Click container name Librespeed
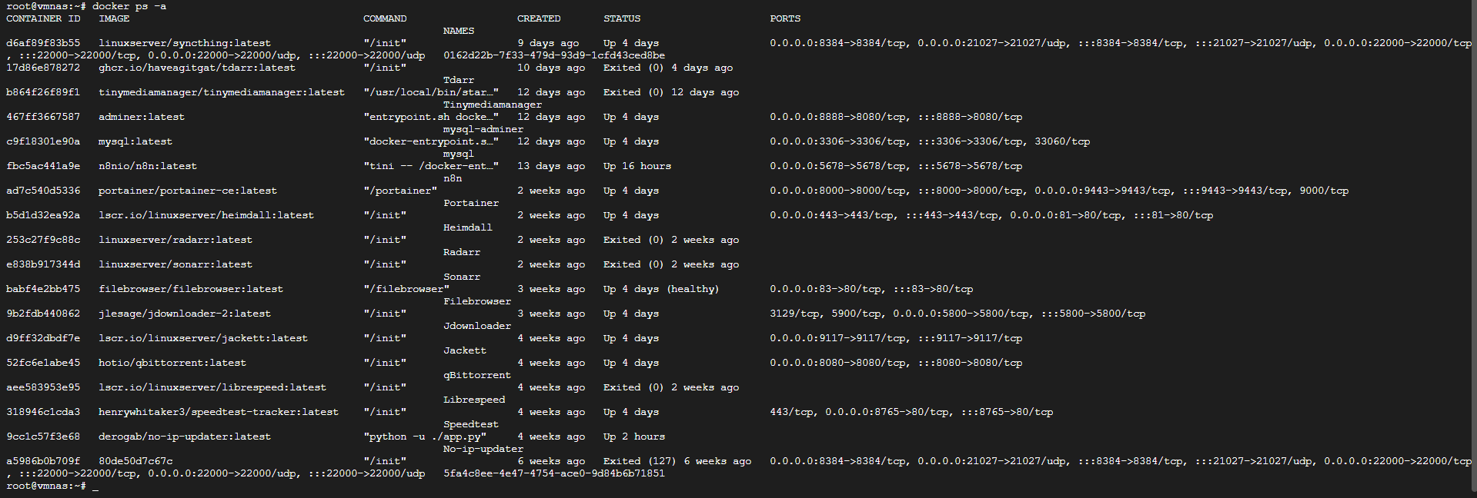The width and height of the screenshot is (1477, 498). coord(474,400)
